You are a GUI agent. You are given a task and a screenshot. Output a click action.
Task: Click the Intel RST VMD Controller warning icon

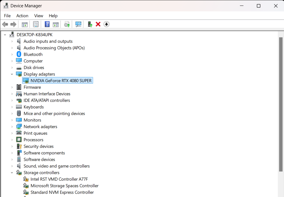click(x=26, y=179)
